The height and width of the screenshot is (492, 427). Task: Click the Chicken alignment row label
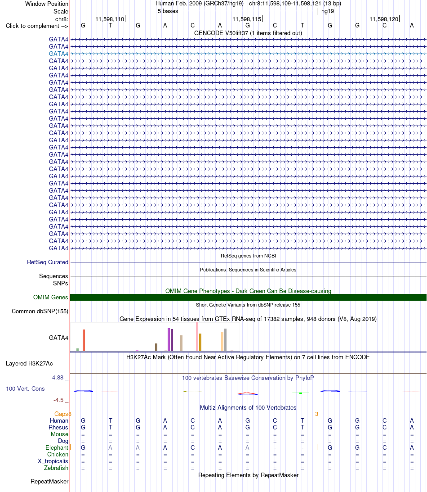pyautogui.click(x=58, y=454)
